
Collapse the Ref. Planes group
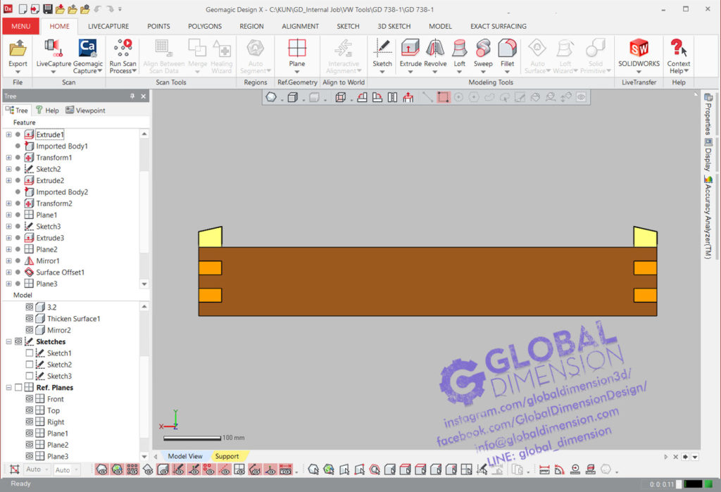tap(8, 388)
